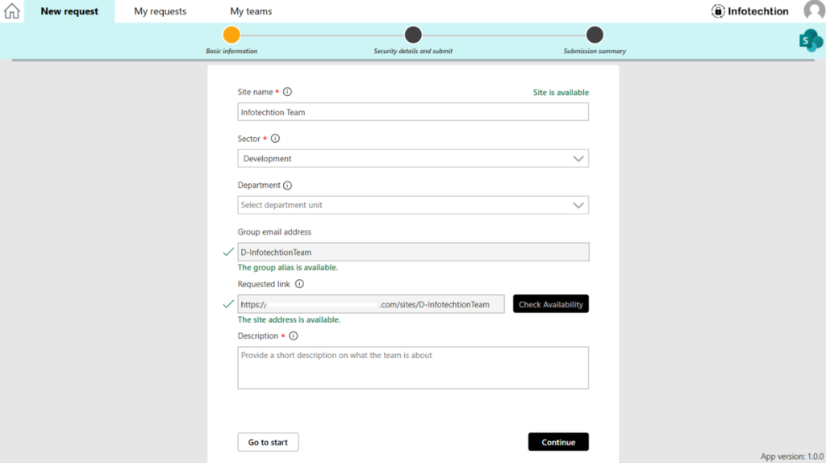Show Department info tooltip icon
The image size is (826, 463).
point(287,186)
